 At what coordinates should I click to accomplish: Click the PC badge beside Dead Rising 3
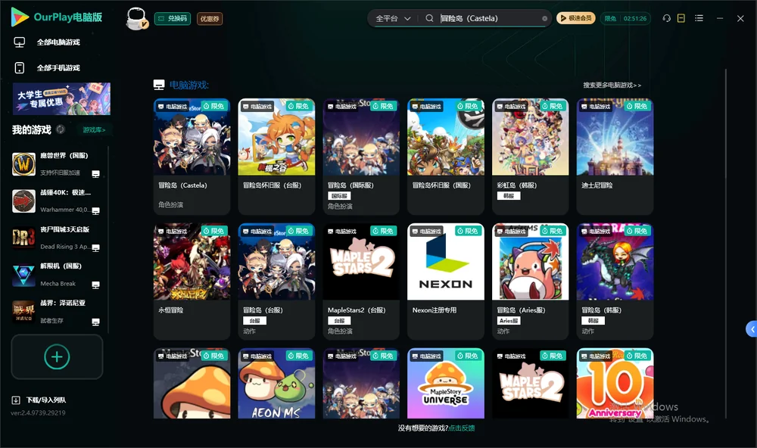coord(95,247)
